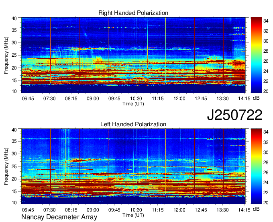Viewport: 273px width, 222px height.
Task: Click the 13:30 tick under the Right Handed plot
Action: (222, 99)
